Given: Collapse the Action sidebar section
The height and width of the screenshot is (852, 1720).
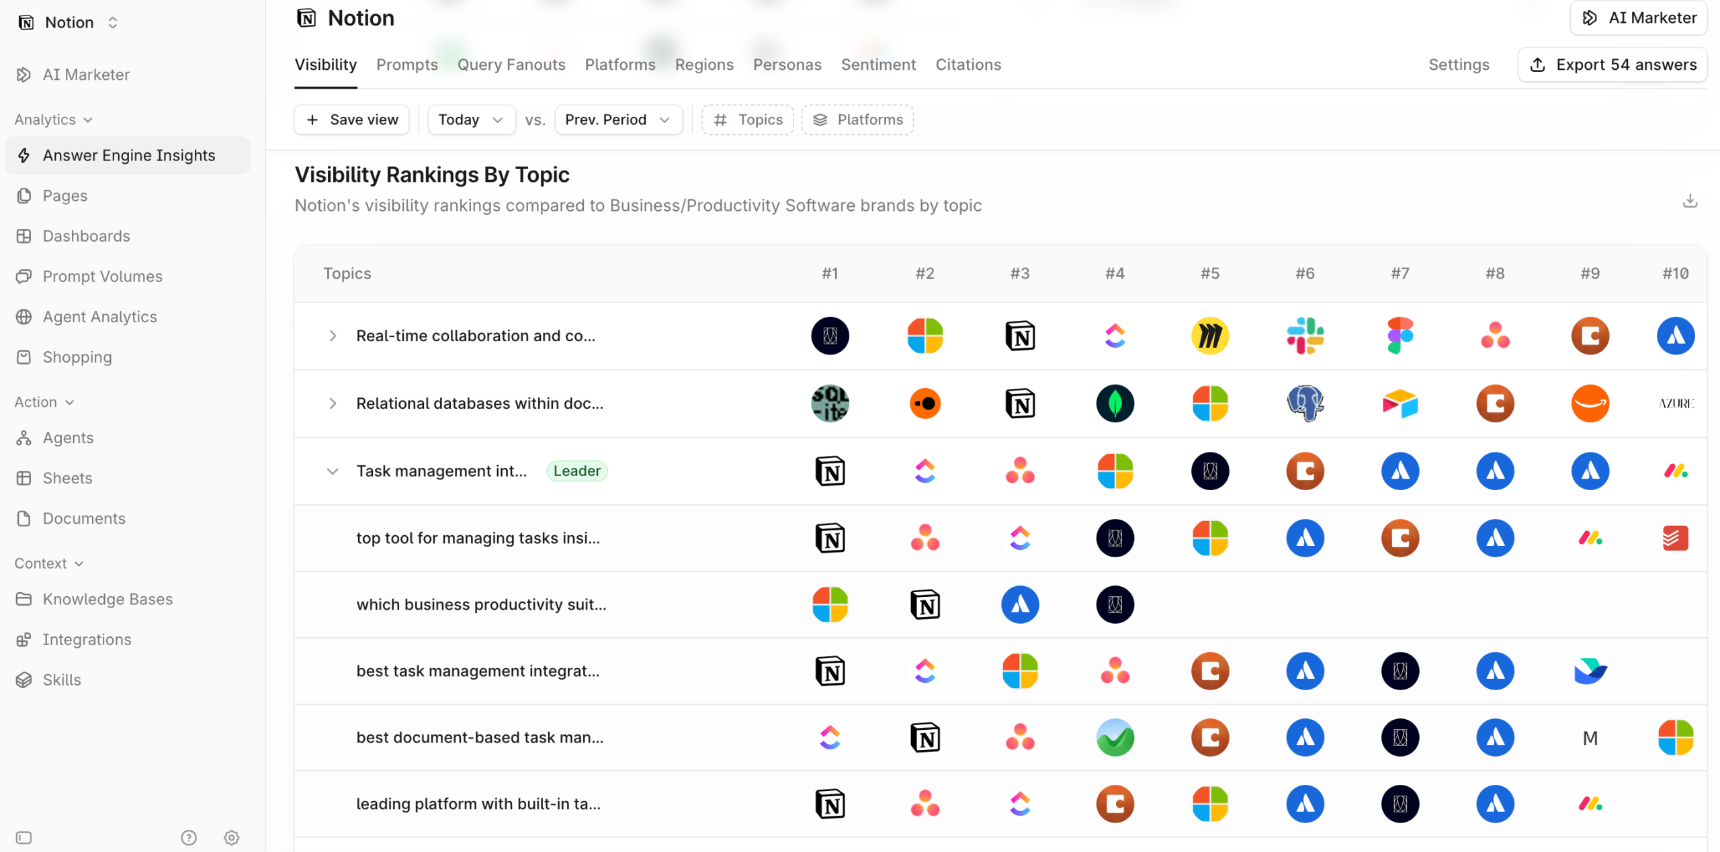Looking at the screenshot, I should 44,402.
